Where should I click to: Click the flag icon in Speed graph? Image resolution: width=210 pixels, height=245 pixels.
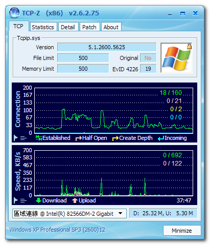pos(16,200)
